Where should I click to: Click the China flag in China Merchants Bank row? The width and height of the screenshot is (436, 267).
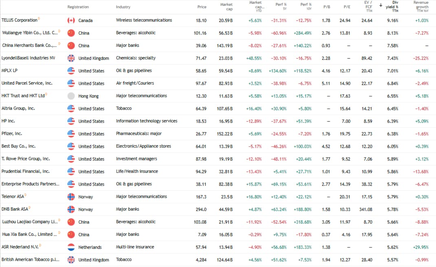pos(71,46)
